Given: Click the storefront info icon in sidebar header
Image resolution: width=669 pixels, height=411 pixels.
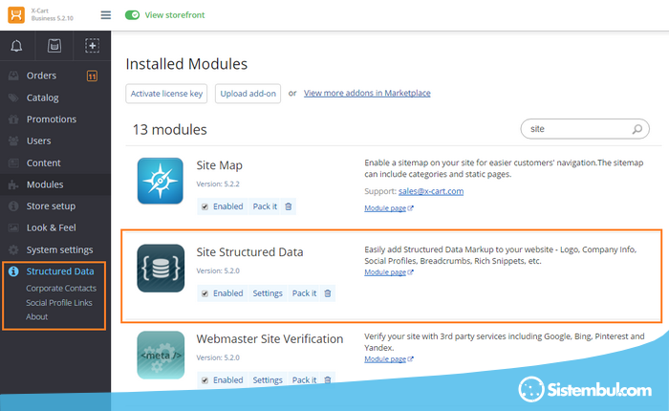Looking at the screenshot, I should tap(54, 46).
